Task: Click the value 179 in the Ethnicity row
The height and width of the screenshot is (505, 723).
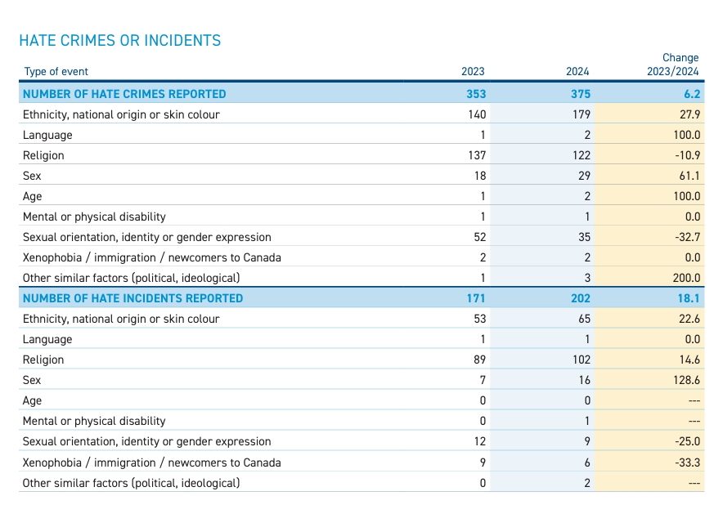Action: click(582, 114)
